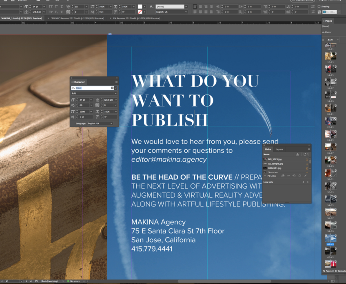Image resolution: width=346 pixels, height=284 pixels.
Task: Open the Character panel flyout menu
Action: pos(116,82)
